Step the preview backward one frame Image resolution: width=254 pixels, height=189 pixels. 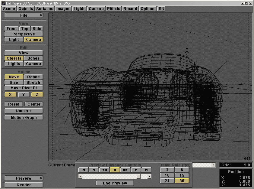point(104,170)
